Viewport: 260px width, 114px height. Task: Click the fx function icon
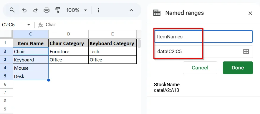[40, 25]
